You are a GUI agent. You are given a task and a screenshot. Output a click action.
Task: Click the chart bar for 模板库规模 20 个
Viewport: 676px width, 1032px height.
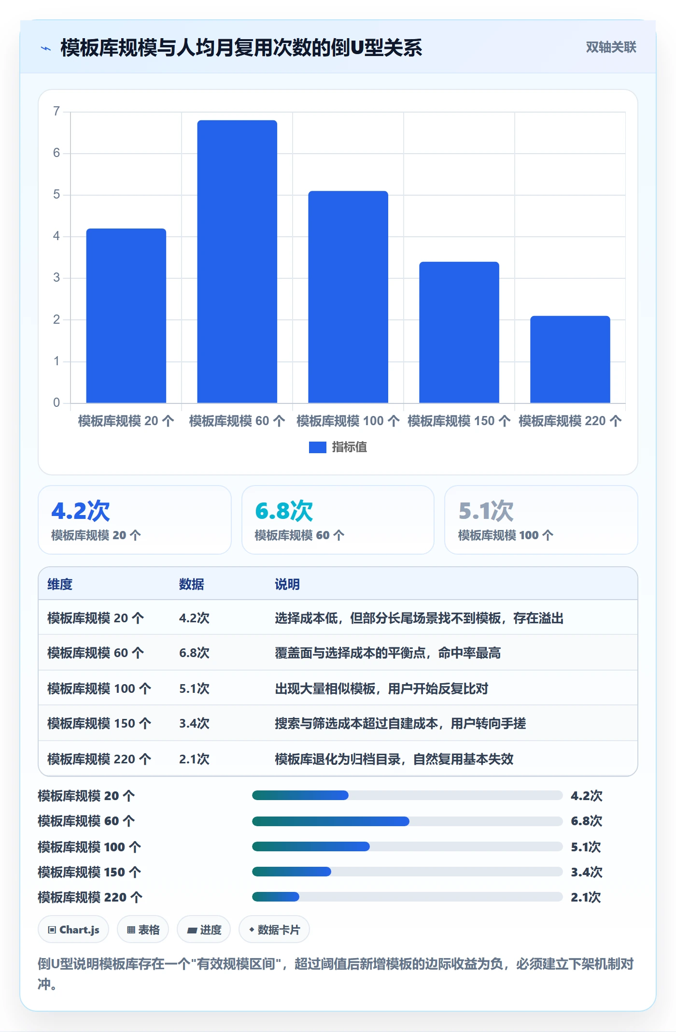click(126, 315)
